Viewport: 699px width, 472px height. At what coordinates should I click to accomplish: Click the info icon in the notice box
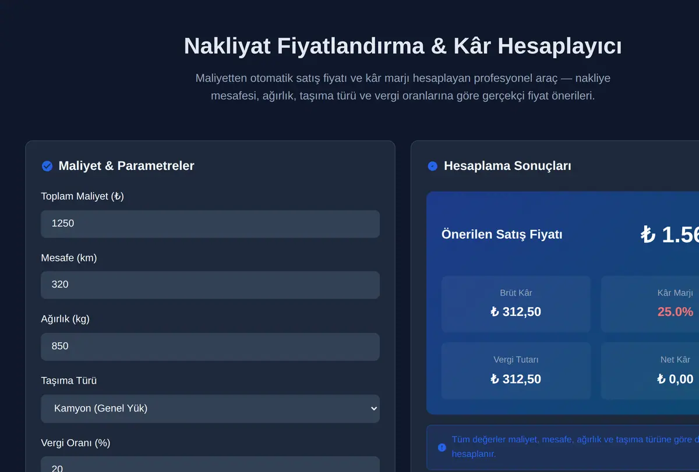click(442, 448)
